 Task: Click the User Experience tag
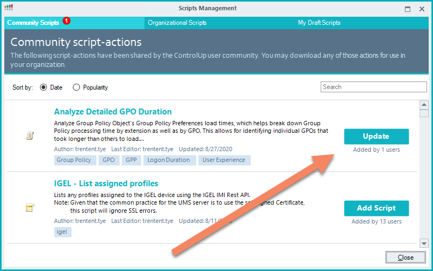[x=224, y=160]
